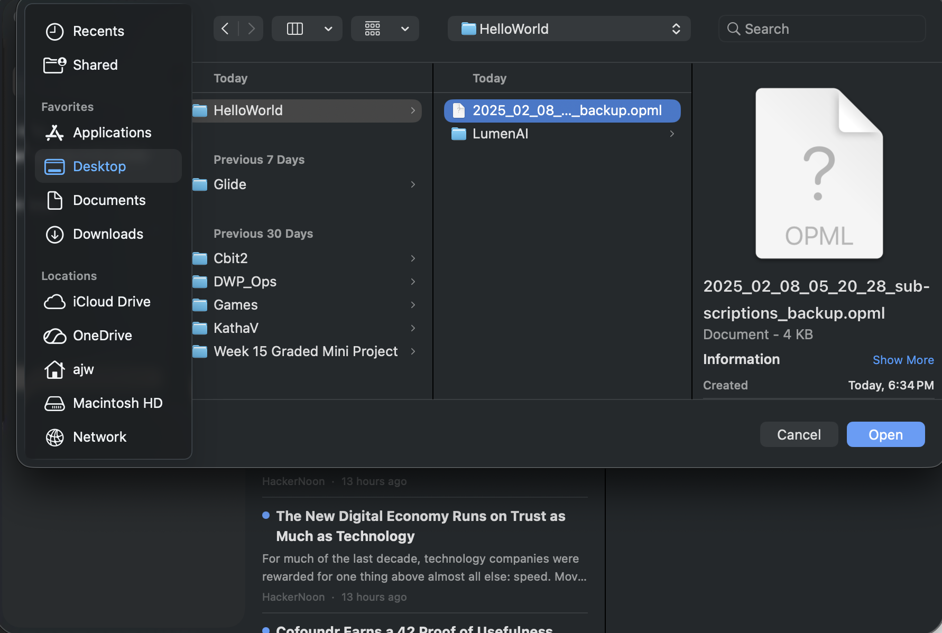Click 'Today, 6:34 PM' created date

pyautogui.click(x=891, y=385)
